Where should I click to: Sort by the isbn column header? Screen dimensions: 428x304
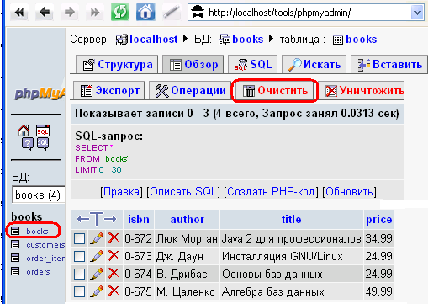[139, 219]
